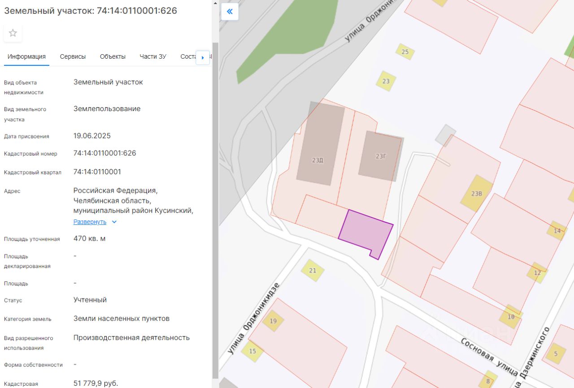Click the cadastral number 74:14:0110001:626 value
574x388 pixels.
(104, 153)
